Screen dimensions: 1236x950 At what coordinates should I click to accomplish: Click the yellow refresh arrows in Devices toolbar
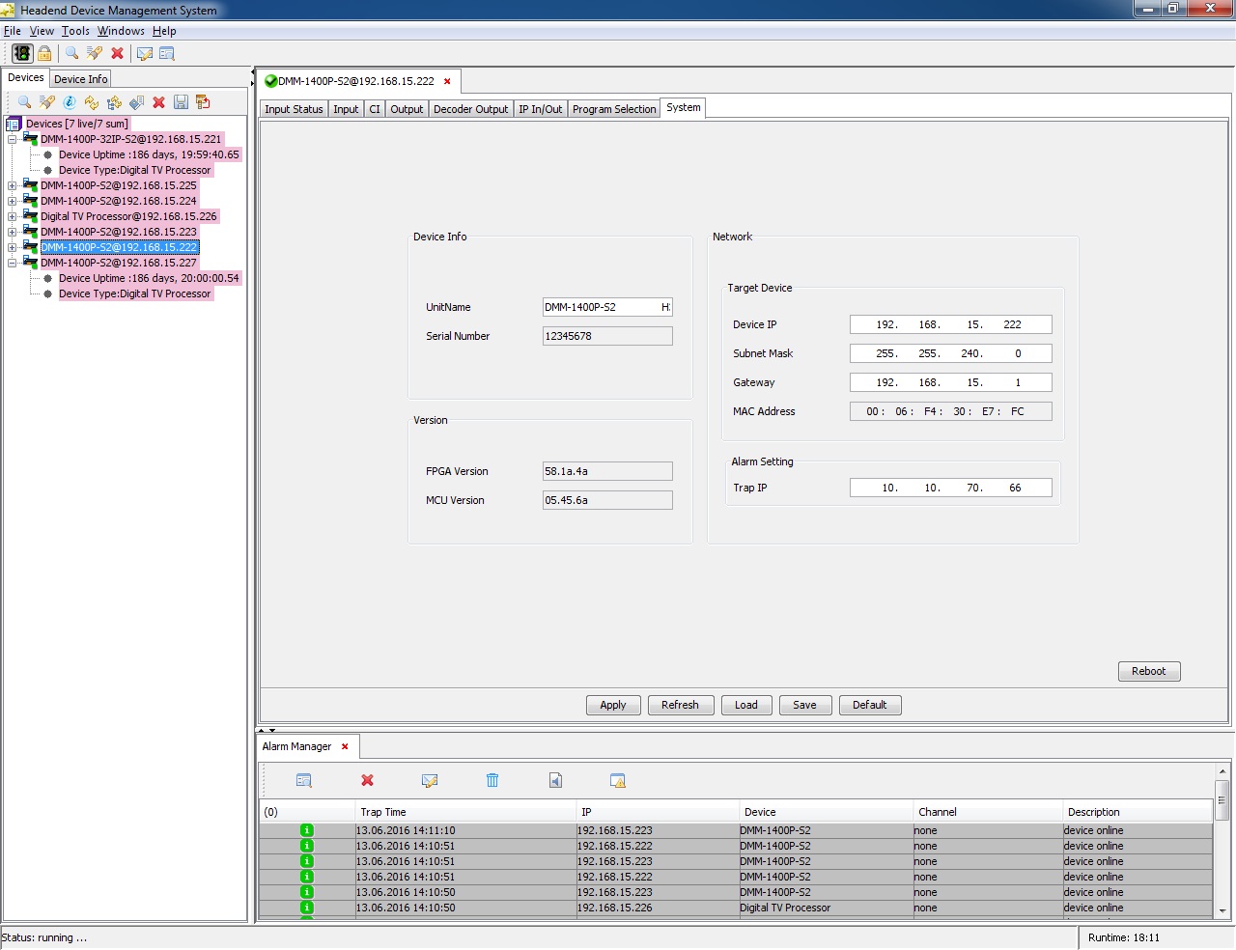(x=92, y=102)
